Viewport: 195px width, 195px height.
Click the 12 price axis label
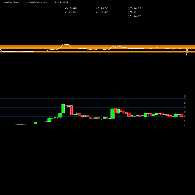click(x=185, y=116)
